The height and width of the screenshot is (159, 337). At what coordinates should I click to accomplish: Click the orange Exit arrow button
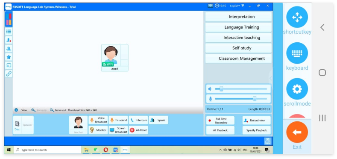tap(297, 132)
